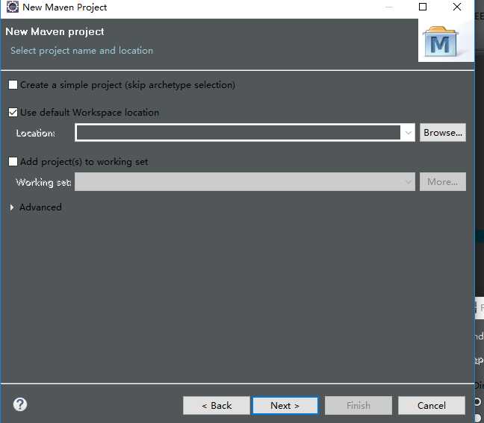Expand the Advanced section
This screenshot has height=423, width=484.
click(12, 207)
